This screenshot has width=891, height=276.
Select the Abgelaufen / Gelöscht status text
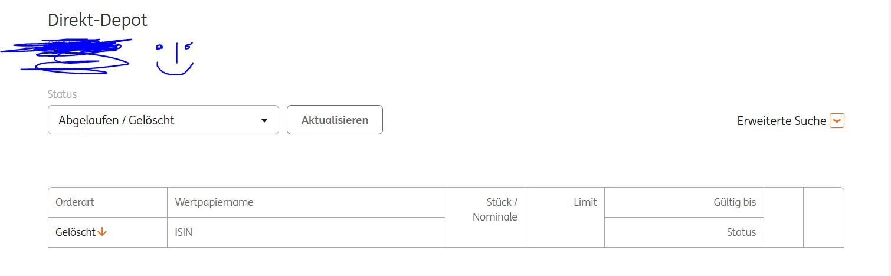pos(117,120)
